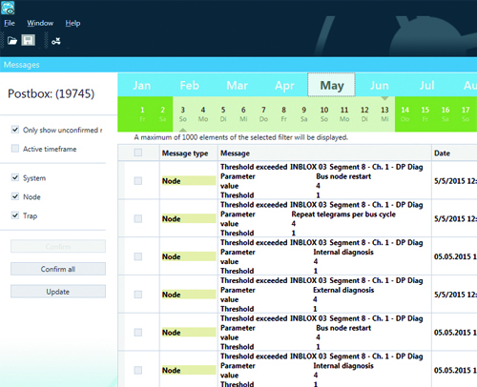
Task: Open the Window menu
Action: (x=40, y=23)
